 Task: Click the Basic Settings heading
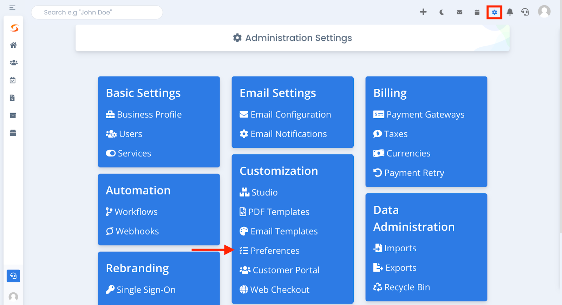point(143,93)
